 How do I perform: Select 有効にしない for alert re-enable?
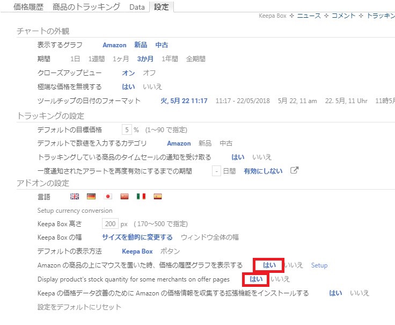[264, 171]
